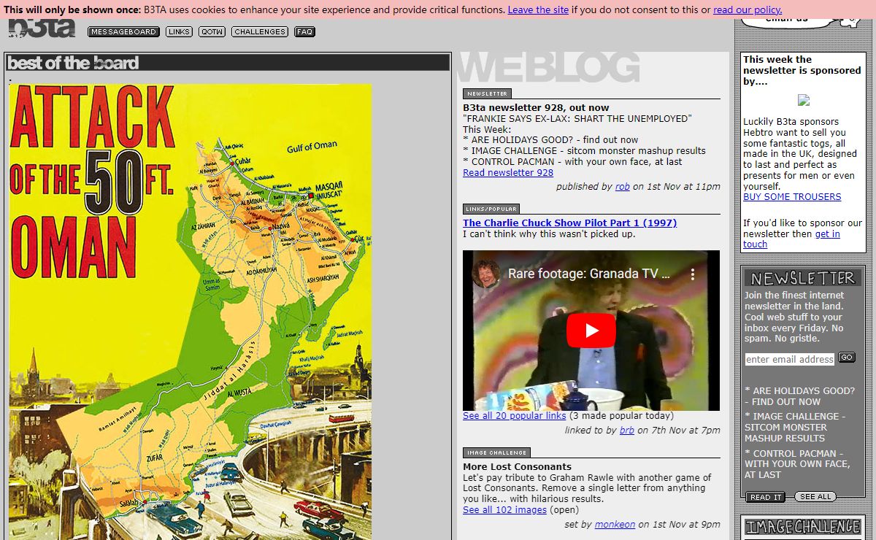
Task: Click the 'get in touch' sponsor link
Action: coord(791,239)
